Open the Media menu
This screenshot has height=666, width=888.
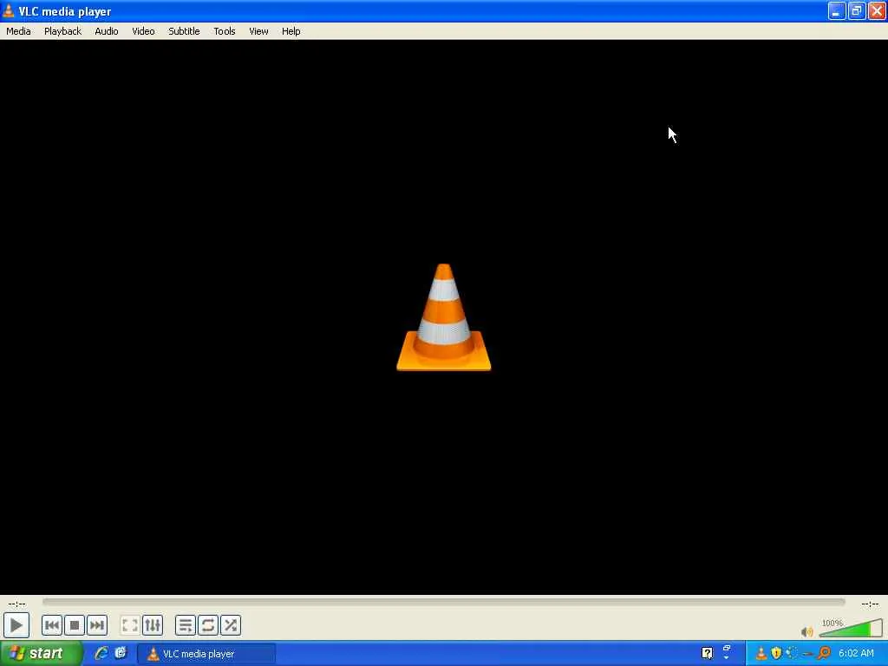coord(18,31)
